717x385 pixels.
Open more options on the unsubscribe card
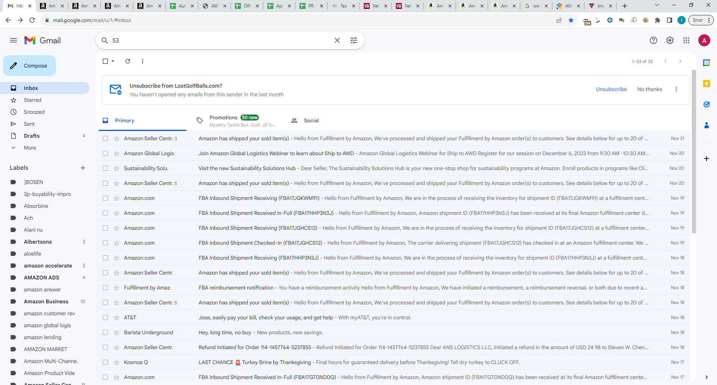click(x=676, y=89)
